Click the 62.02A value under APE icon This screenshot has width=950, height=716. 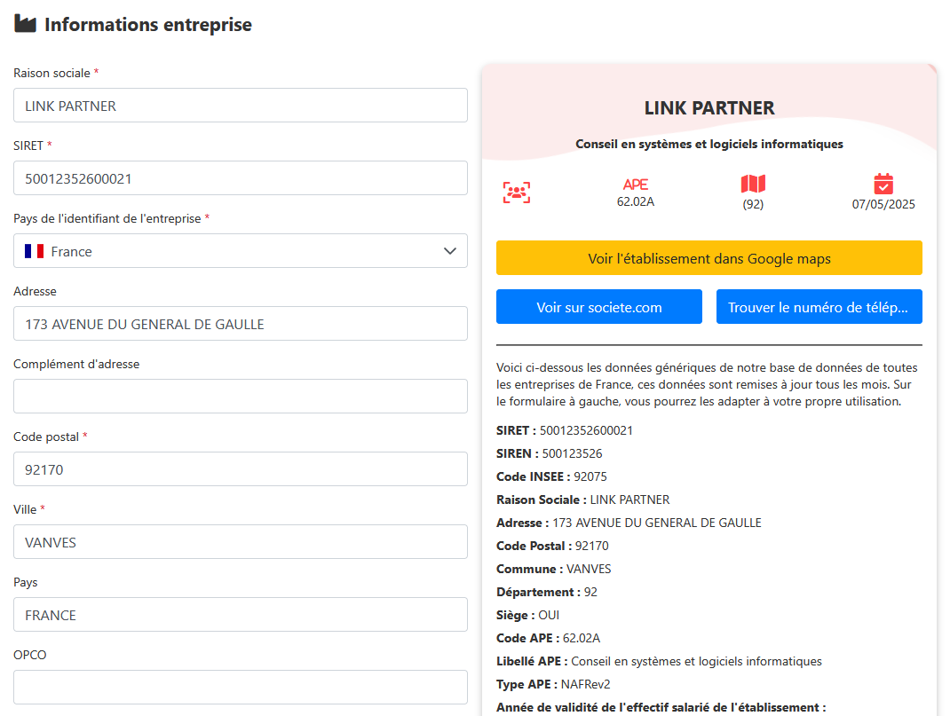click(635, 201)
